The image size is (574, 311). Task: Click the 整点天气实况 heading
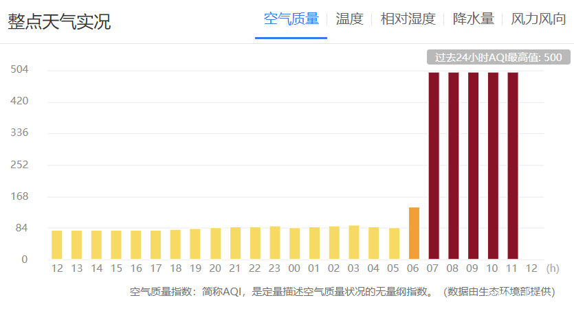pyautogui.click(x=59, y=22)
